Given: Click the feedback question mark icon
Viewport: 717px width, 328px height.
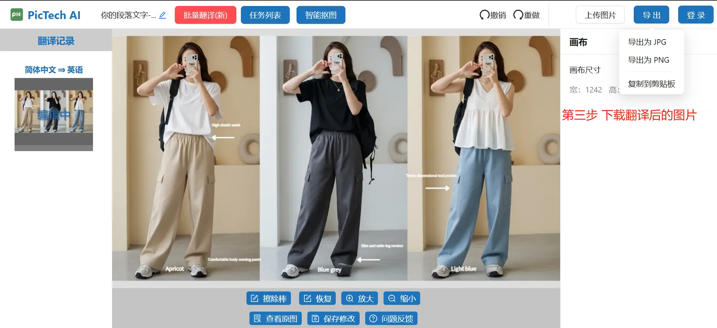Looking at the screenshot, I should click(x=373, y=319).
